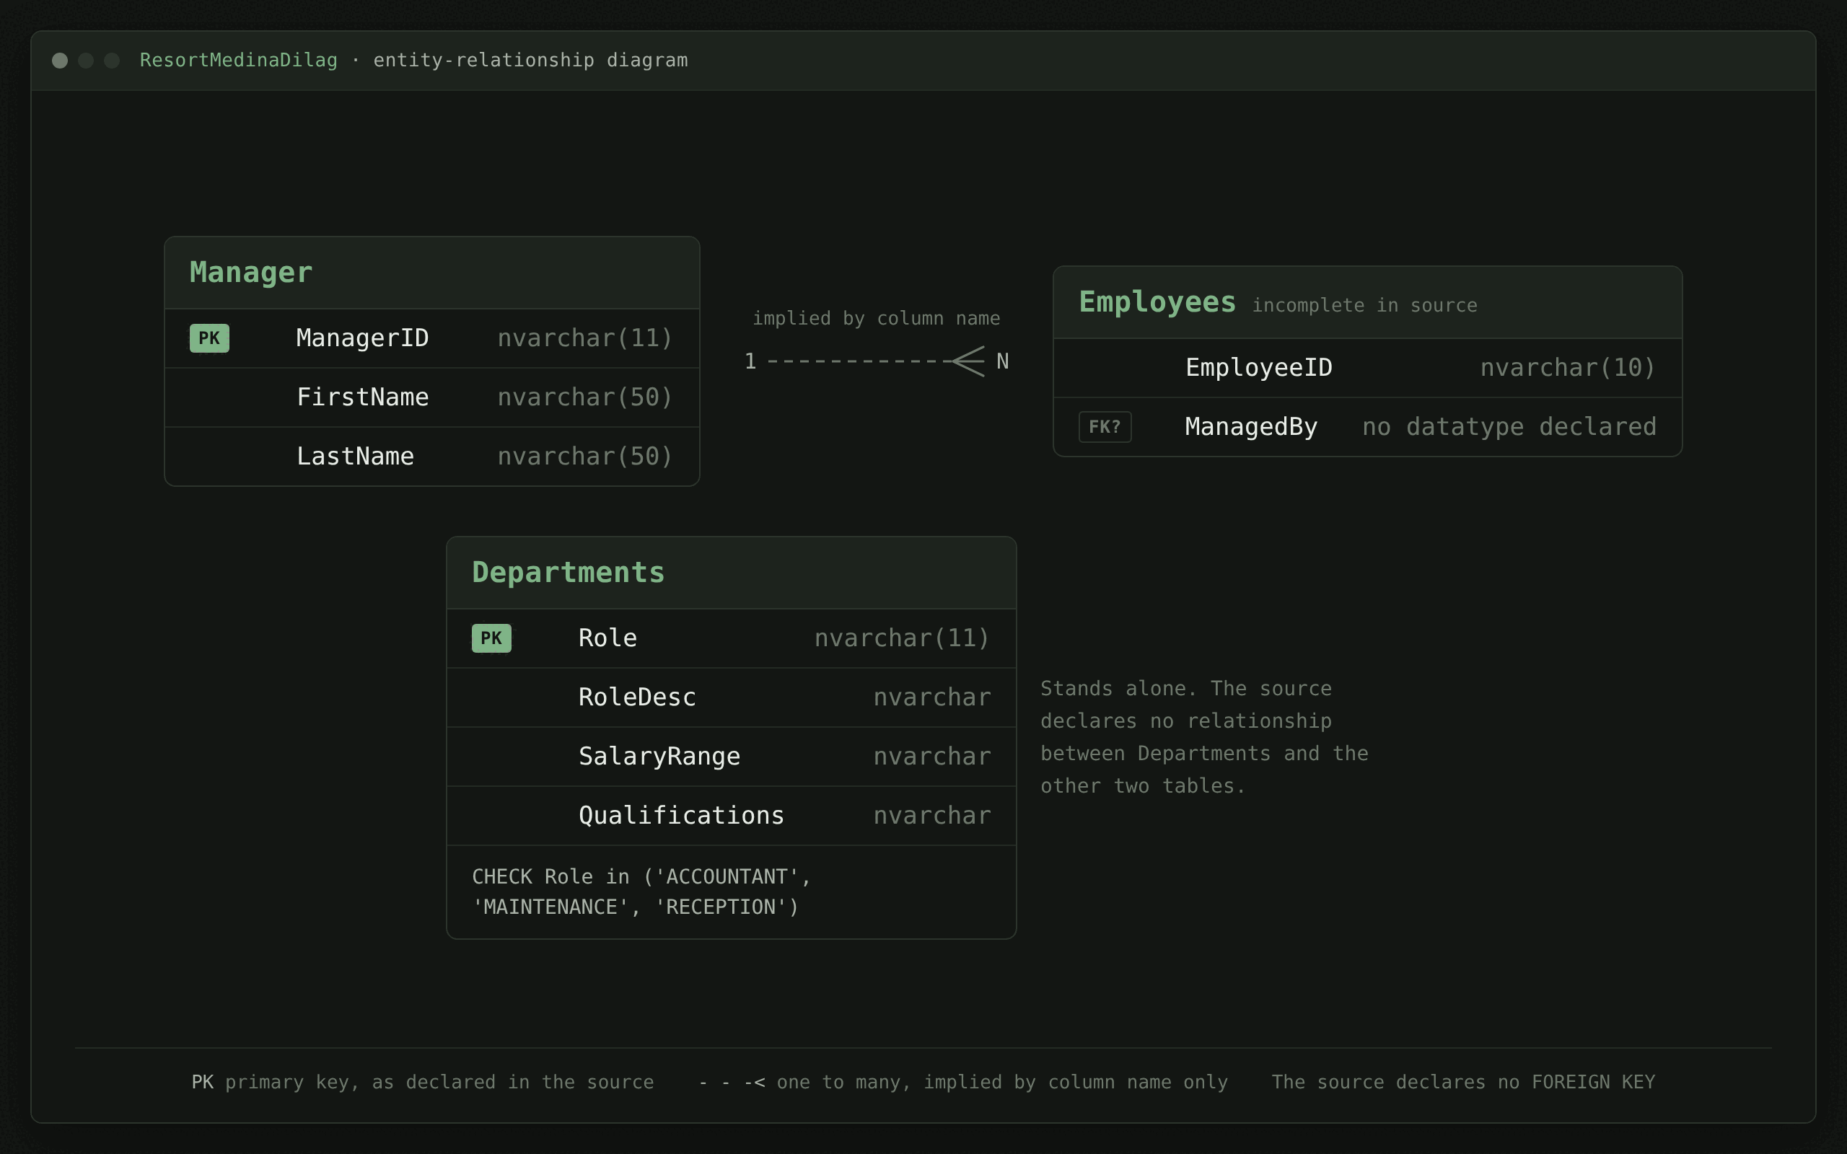Click the FK? badge beside ManagedBy
Image resolution: width=1847 pixels, height=1154 pixels.
pos(1105,427)
